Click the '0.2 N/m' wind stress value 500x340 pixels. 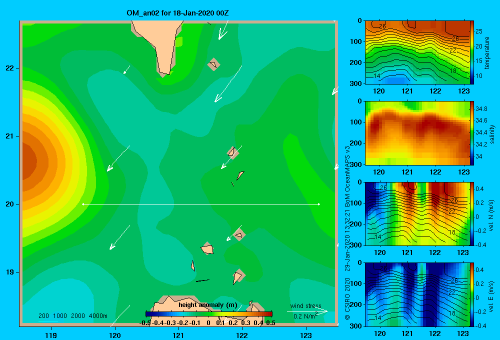pyautogui.click(x=304, y=316)
